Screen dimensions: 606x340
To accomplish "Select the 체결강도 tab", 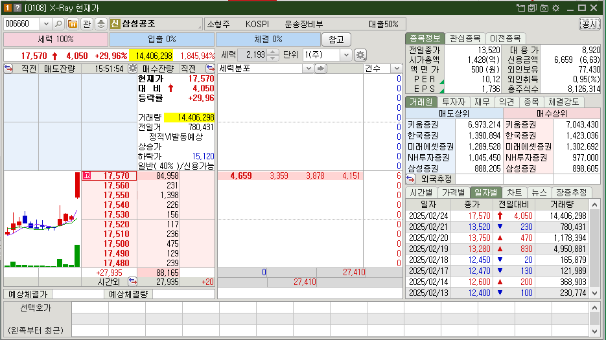I will 564,102.
